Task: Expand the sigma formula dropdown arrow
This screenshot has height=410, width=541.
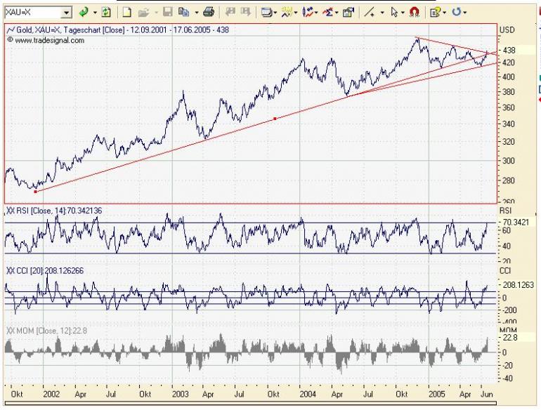Action: coord(337,13)
